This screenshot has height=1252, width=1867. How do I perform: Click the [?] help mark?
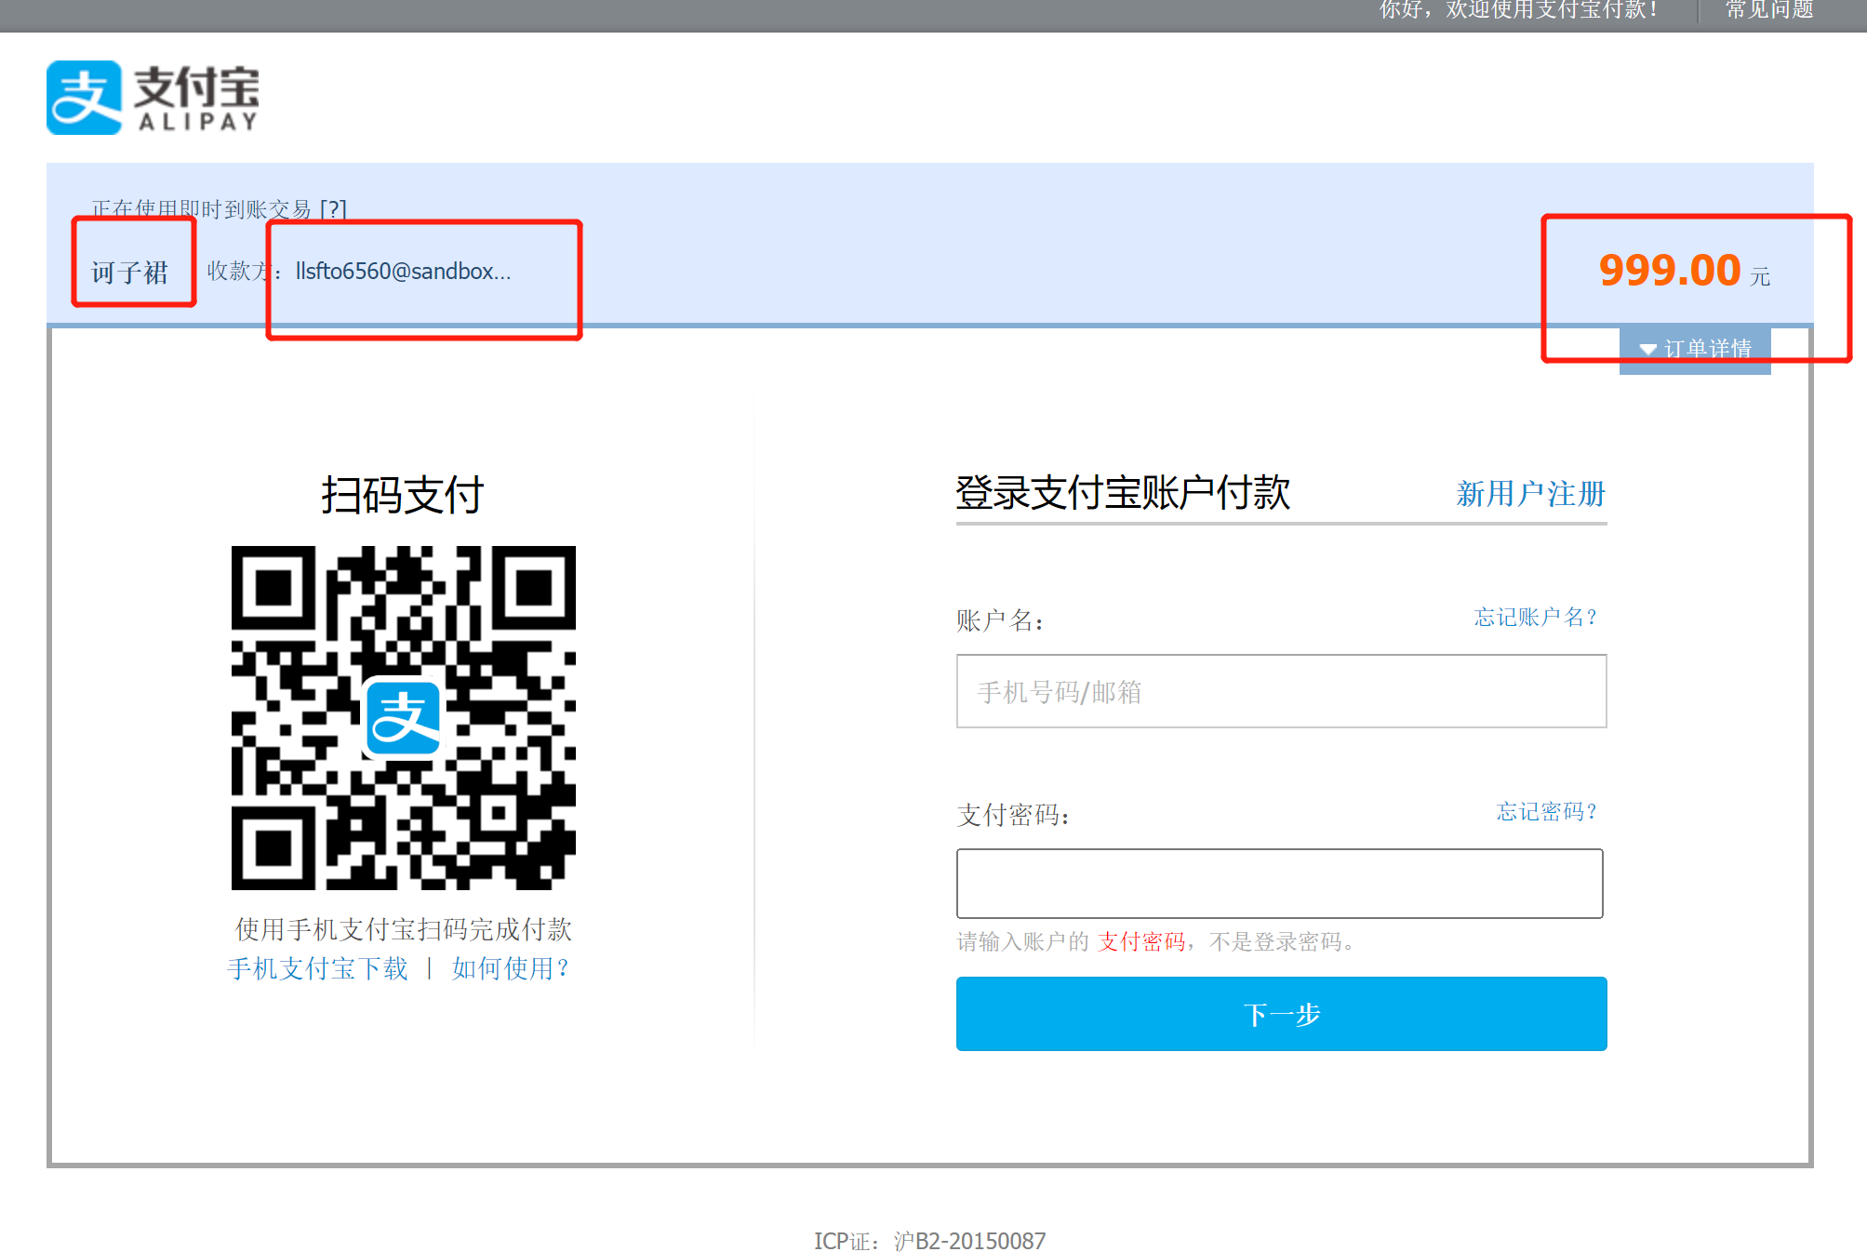333,208
